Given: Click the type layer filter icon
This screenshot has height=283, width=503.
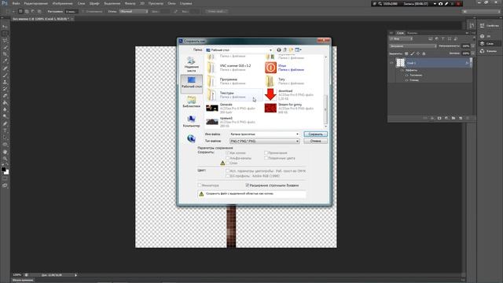Looking at the screenshot, I should click(x=443, y=39).
